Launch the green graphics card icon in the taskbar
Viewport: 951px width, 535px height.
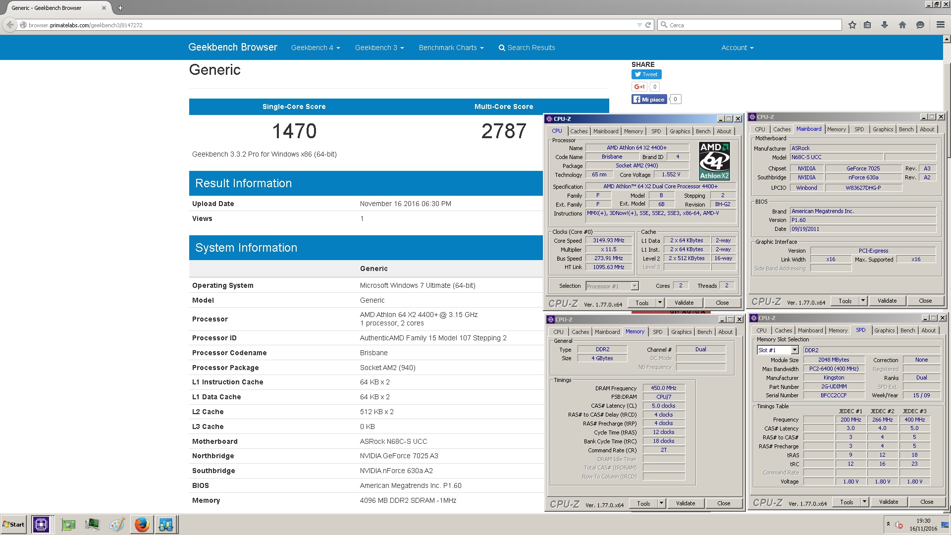[x=68, y=525]
